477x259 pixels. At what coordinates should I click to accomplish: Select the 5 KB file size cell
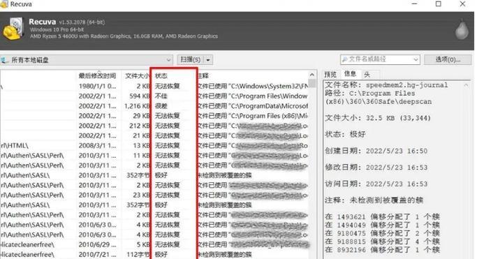pyautogui.click(x=143, y=244)
